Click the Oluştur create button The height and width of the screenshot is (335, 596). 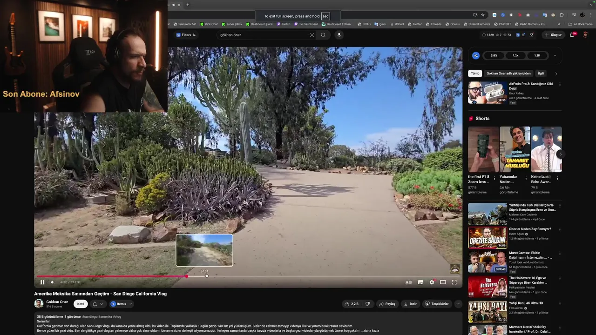coord(553,35)
